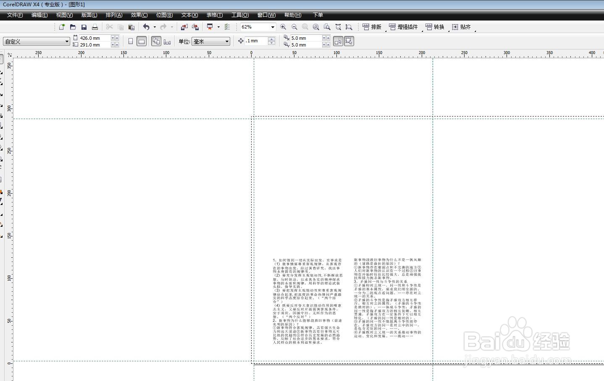This screenshot has width=604, height=381.
Task: Click the Export icon
Action: click(195, 27)
